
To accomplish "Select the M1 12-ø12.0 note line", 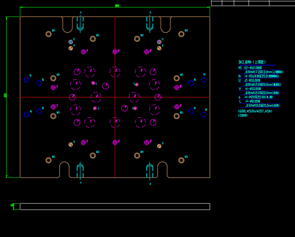I will pyautogui.click(x=250, y=68).
